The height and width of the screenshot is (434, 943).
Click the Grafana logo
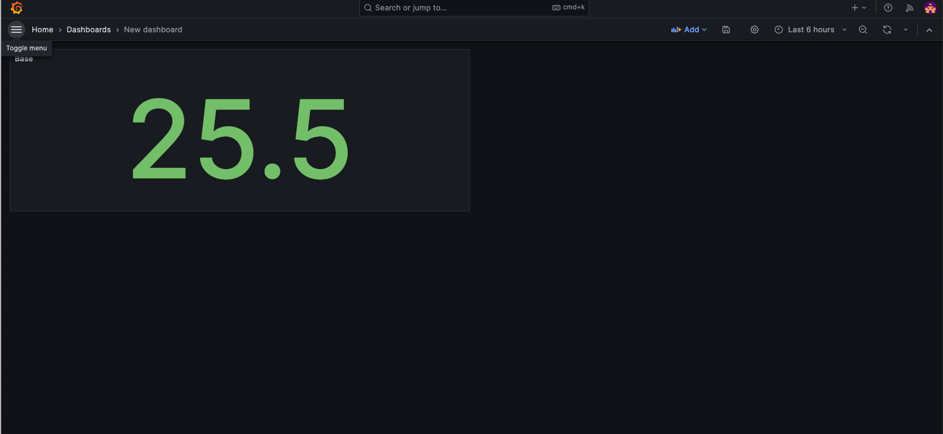[x=16, y=8]
